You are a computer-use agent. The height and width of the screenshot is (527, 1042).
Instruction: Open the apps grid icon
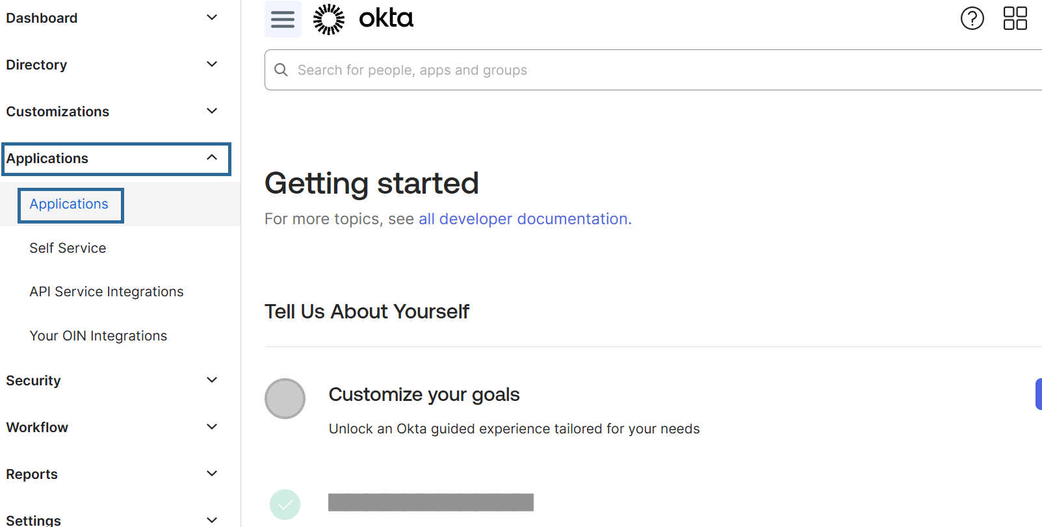pyautogui.click(x=1015, y=18)
